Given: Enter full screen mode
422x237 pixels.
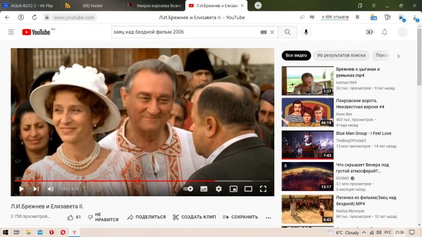Looking at the screenshot, I should tap(263, 189).
